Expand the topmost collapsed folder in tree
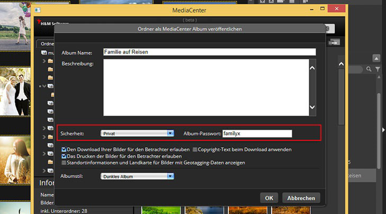This screenshot has width=386, height=214. tap(44, 61)
